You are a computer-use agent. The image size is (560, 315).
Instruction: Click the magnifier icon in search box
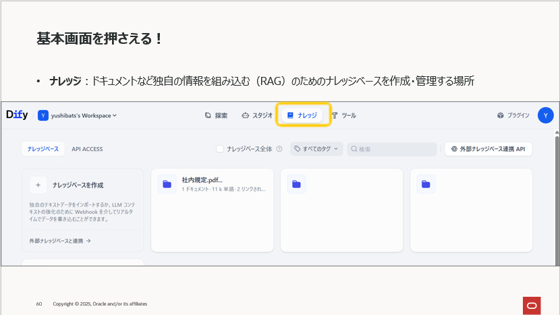(354, 149)
